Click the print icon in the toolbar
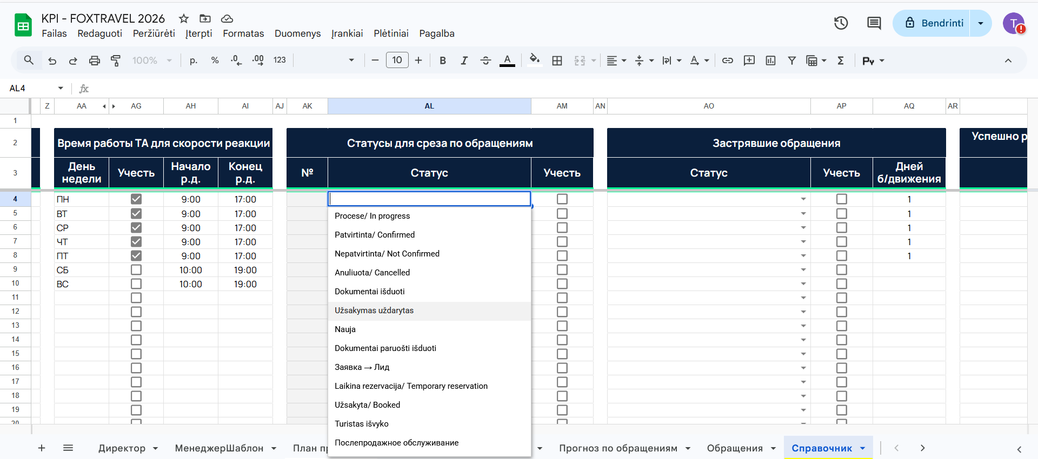The image size is (1038, 459). [x=95, y=60]
